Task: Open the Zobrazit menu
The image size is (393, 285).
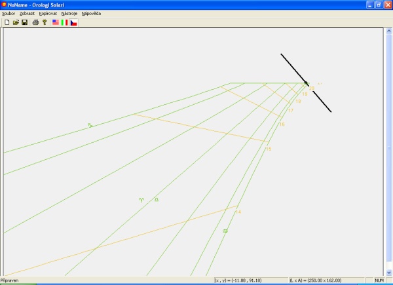Action: click(28, 13)
